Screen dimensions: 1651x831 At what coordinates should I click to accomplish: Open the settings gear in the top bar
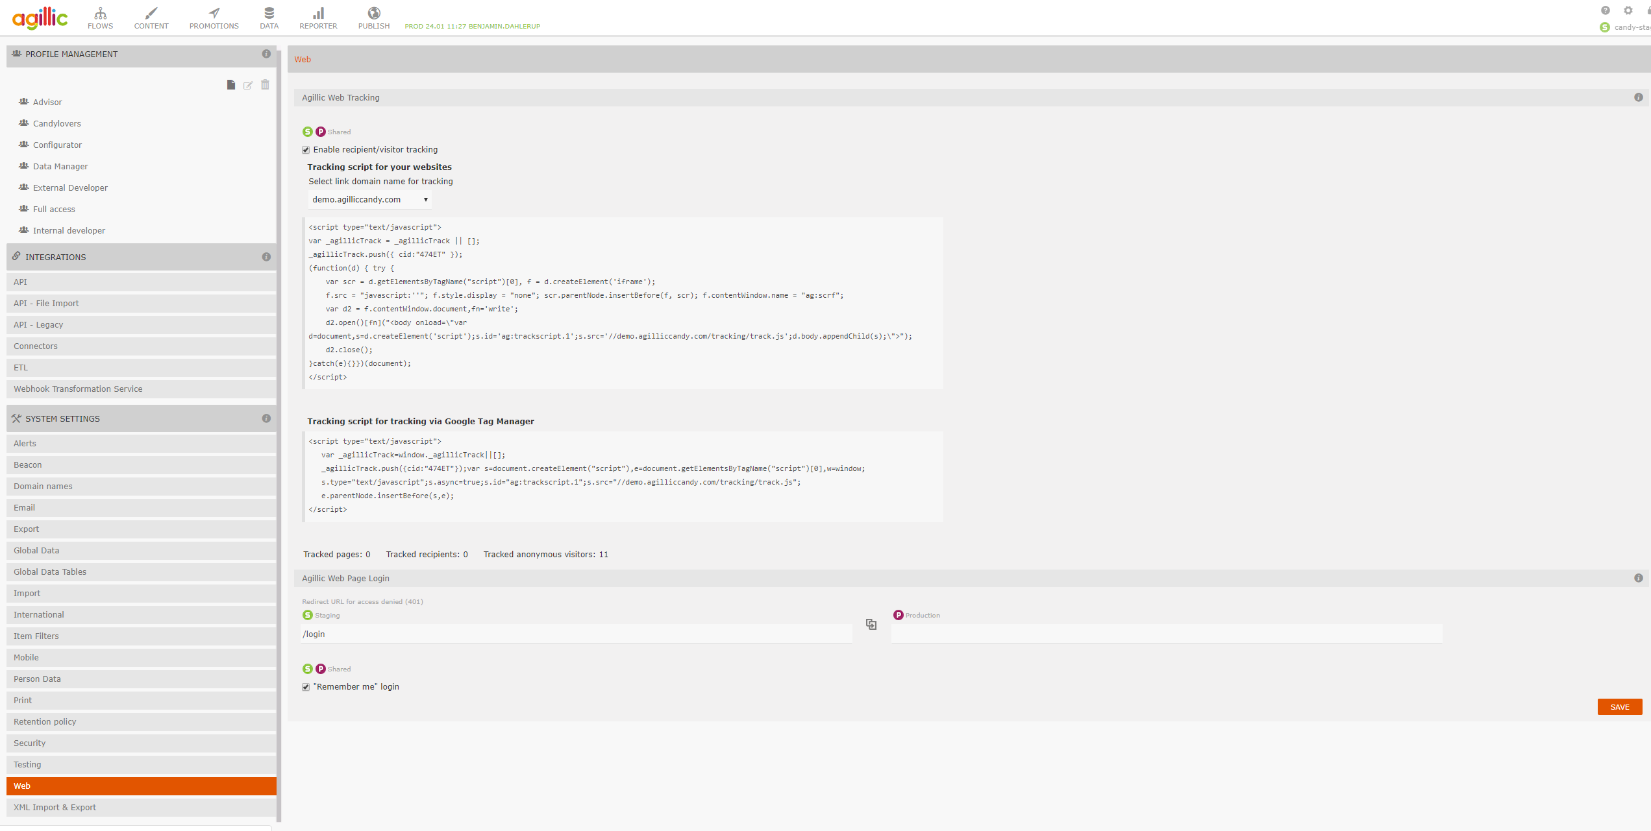1627,10
